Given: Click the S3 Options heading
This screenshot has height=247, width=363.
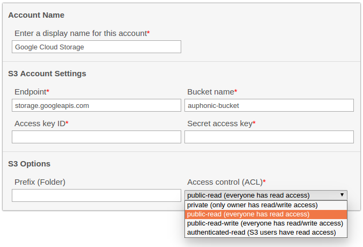Looking at the screenshot, I should (29, 164).
